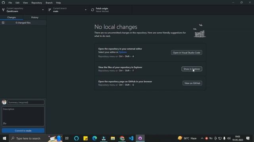Image resolution: width=254 pixels, height=142 pixels.
Task: Expand the Current repository dropdown
Action: [x=23, y=10]
